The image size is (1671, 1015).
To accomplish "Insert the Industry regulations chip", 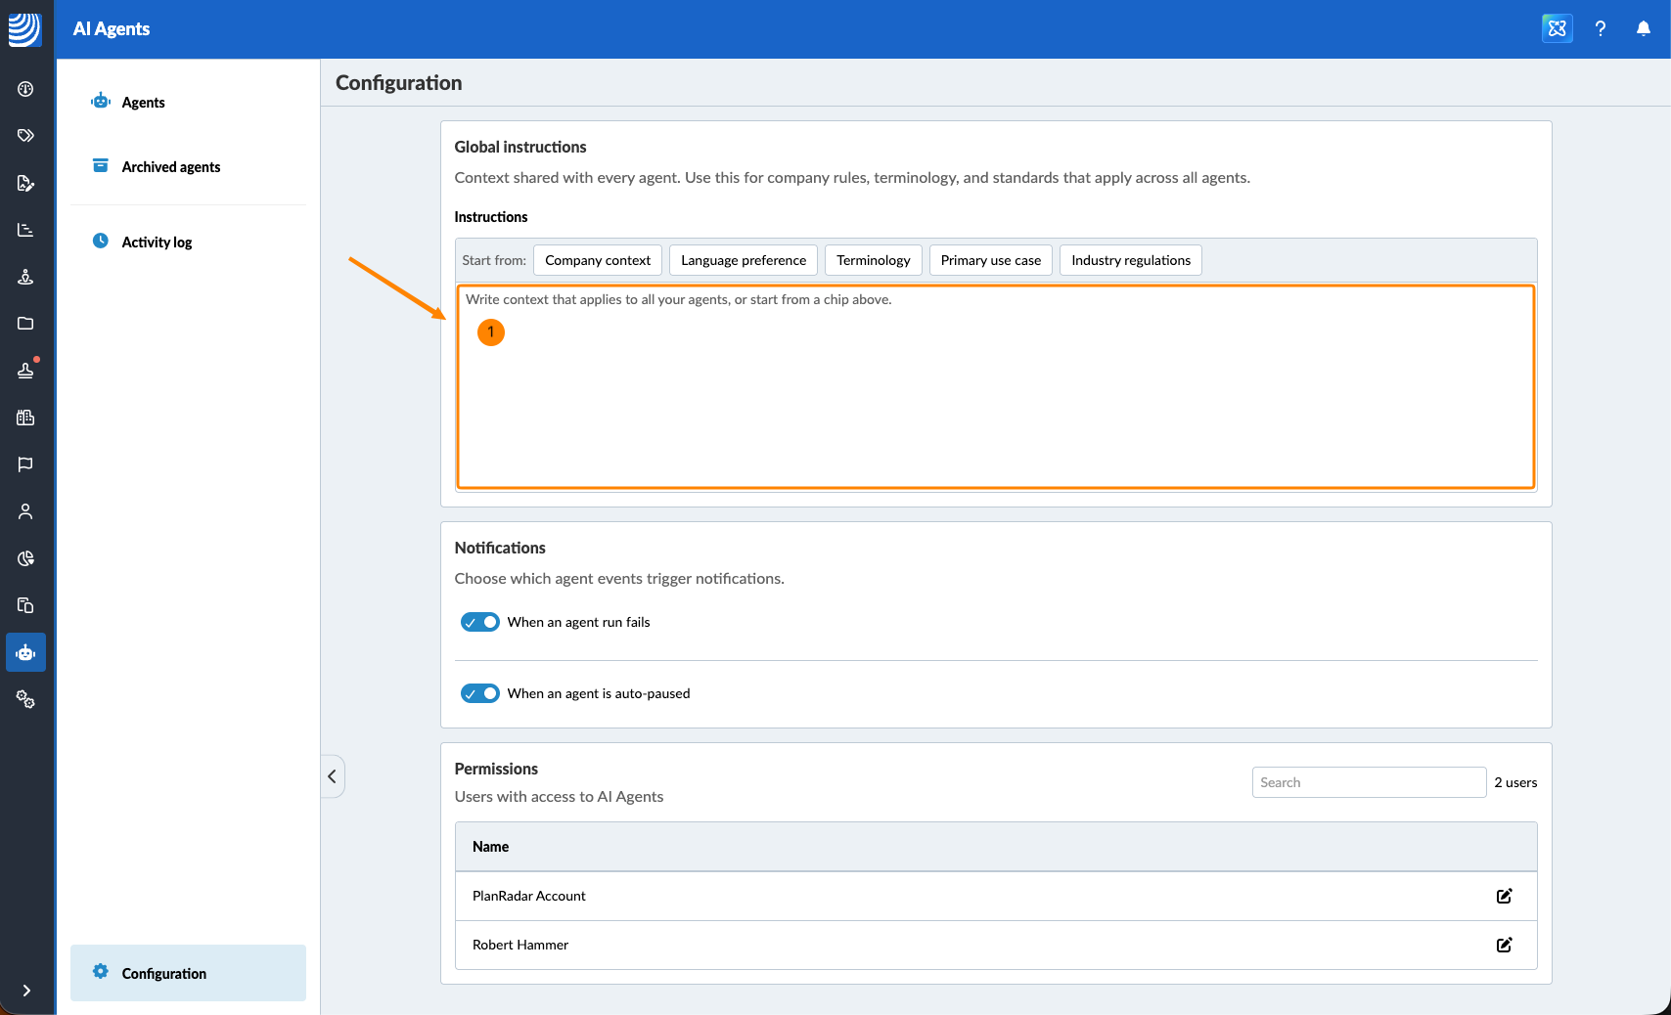I will coord(1131,260).
